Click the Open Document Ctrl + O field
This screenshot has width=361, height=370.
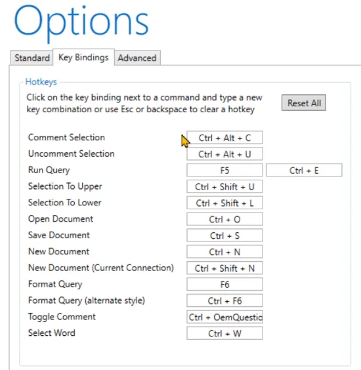tap(224, 219)
